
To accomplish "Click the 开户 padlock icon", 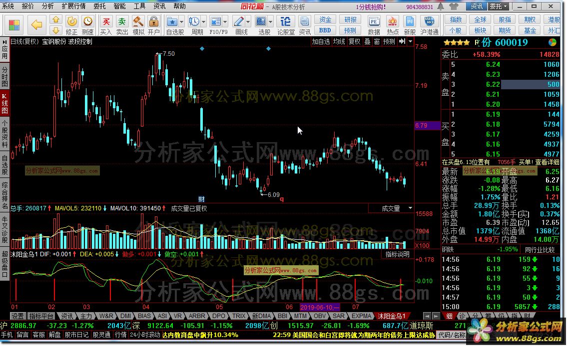I will 154,21.
